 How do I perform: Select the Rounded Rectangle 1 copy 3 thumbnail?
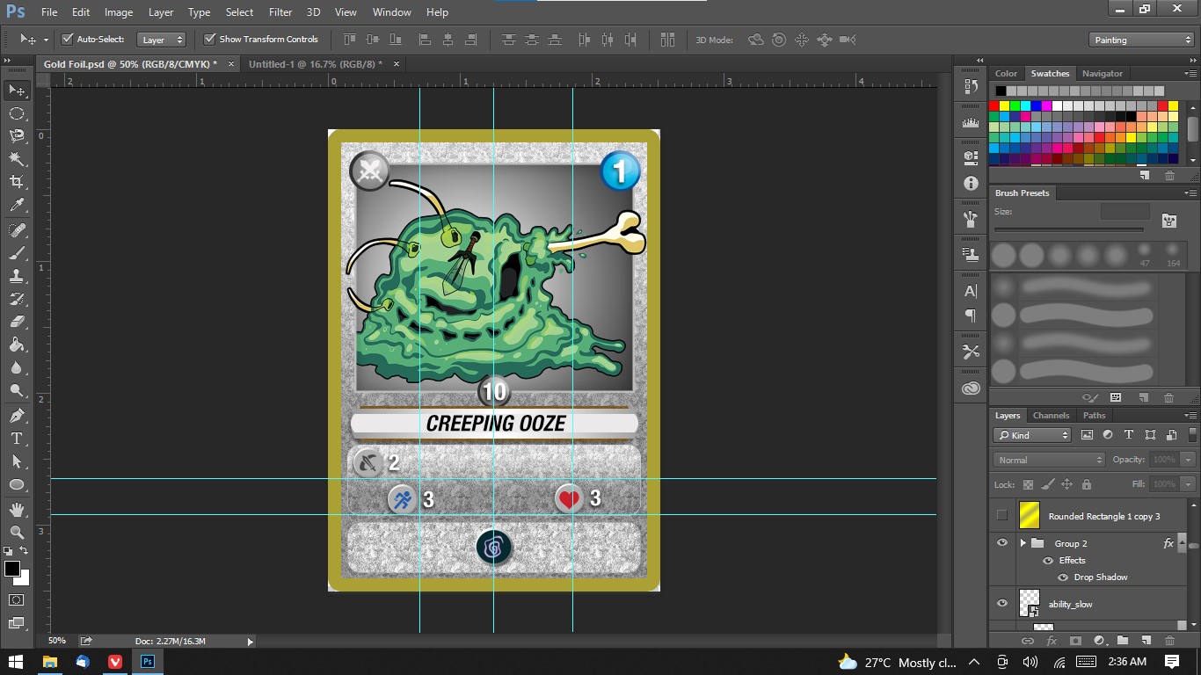click(x=1030, y=516)
